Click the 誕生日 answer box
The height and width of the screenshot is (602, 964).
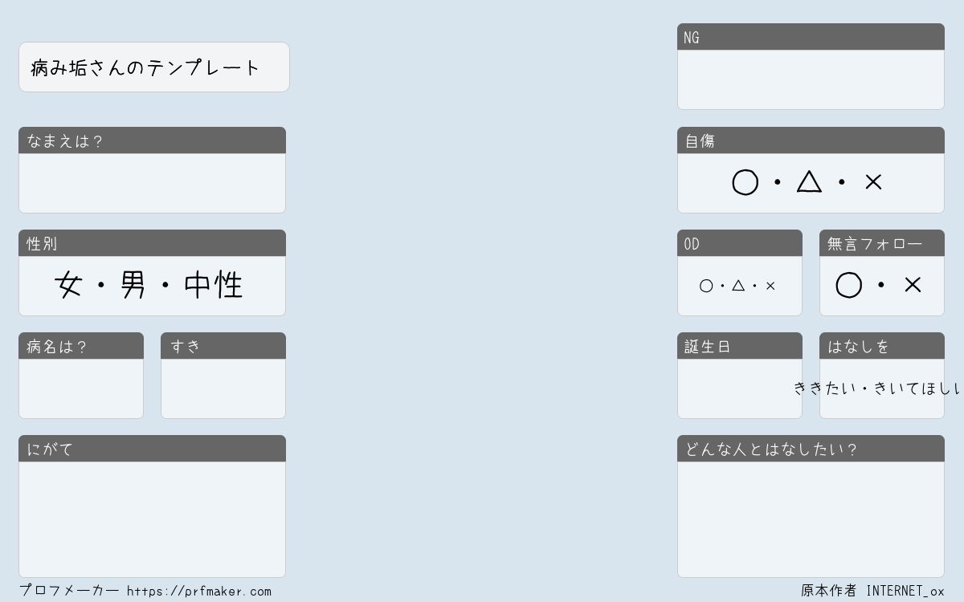(x=740, y=388)
